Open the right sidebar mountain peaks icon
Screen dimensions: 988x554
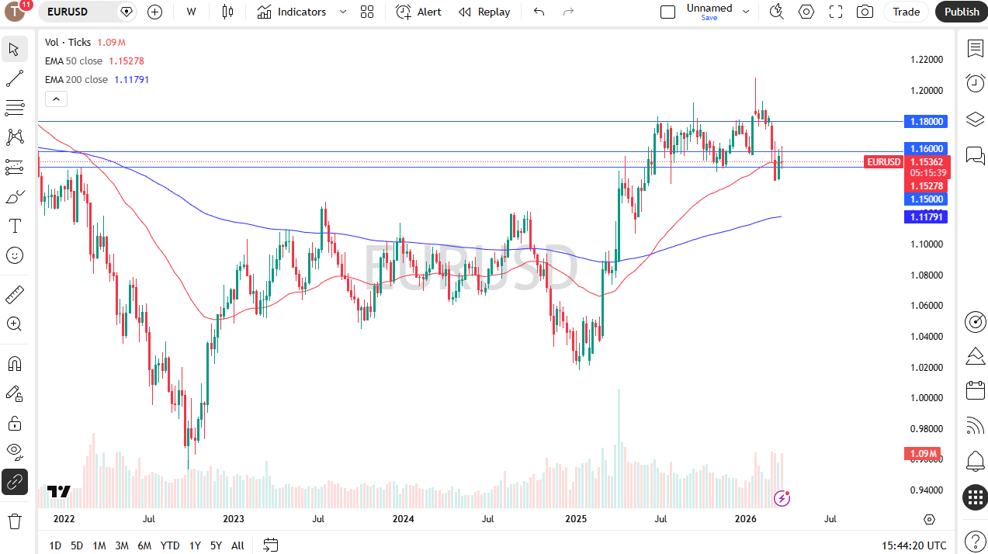click(975, 356)
